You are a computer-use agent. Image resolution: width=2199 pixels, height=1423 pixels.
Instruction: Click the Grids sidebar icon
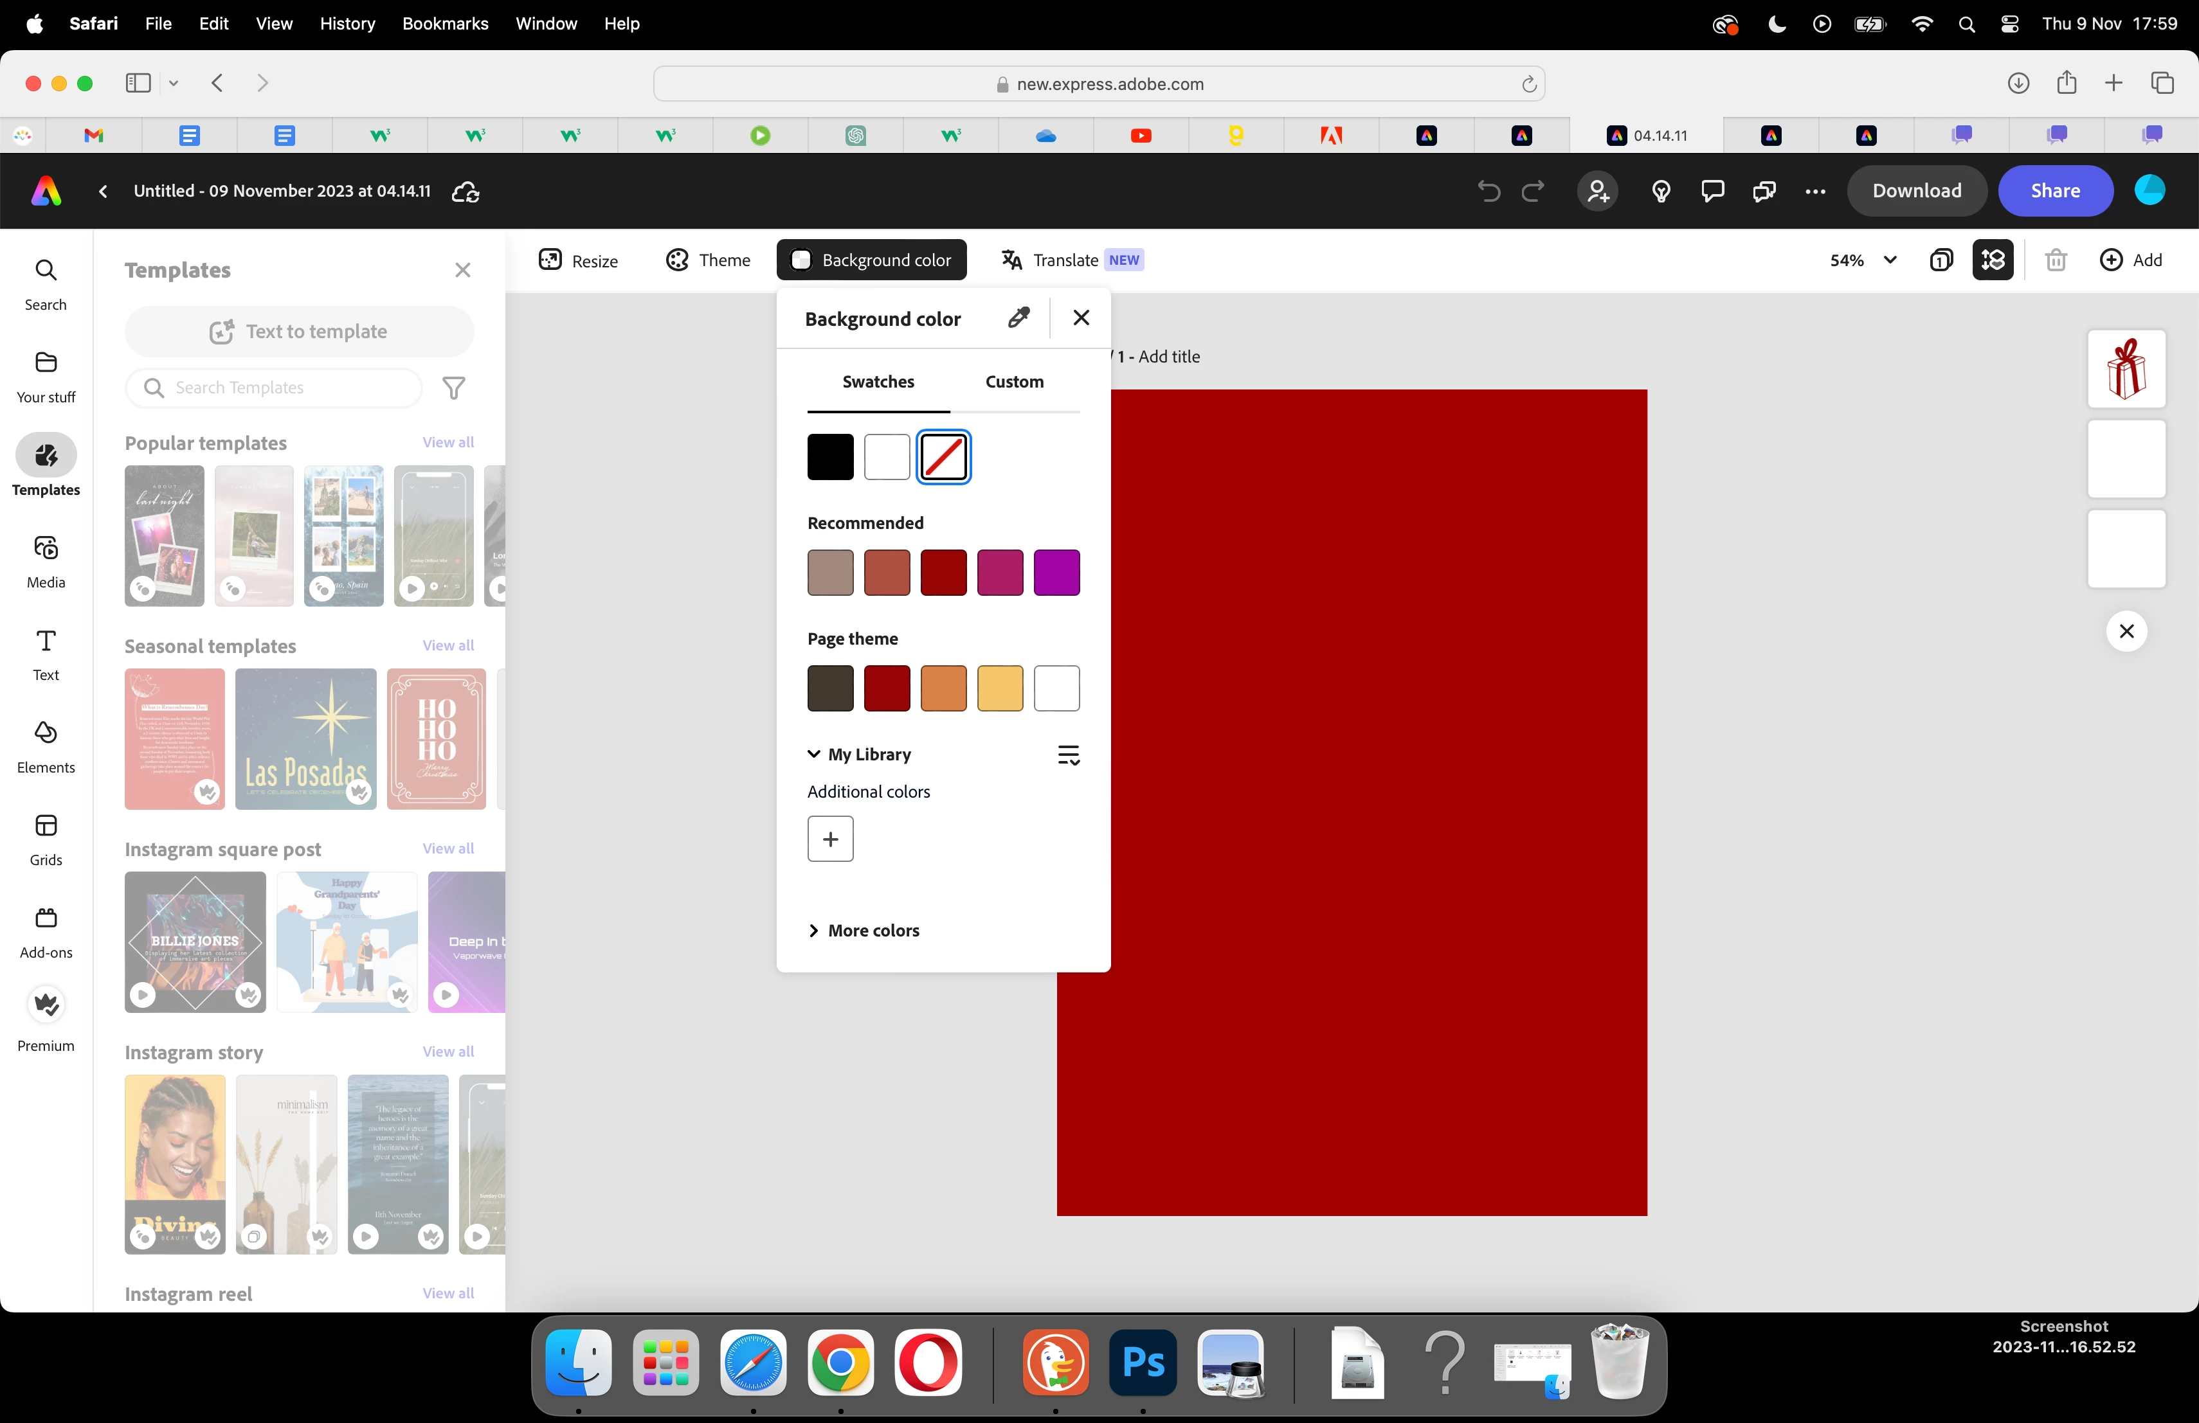click(45, 839)
